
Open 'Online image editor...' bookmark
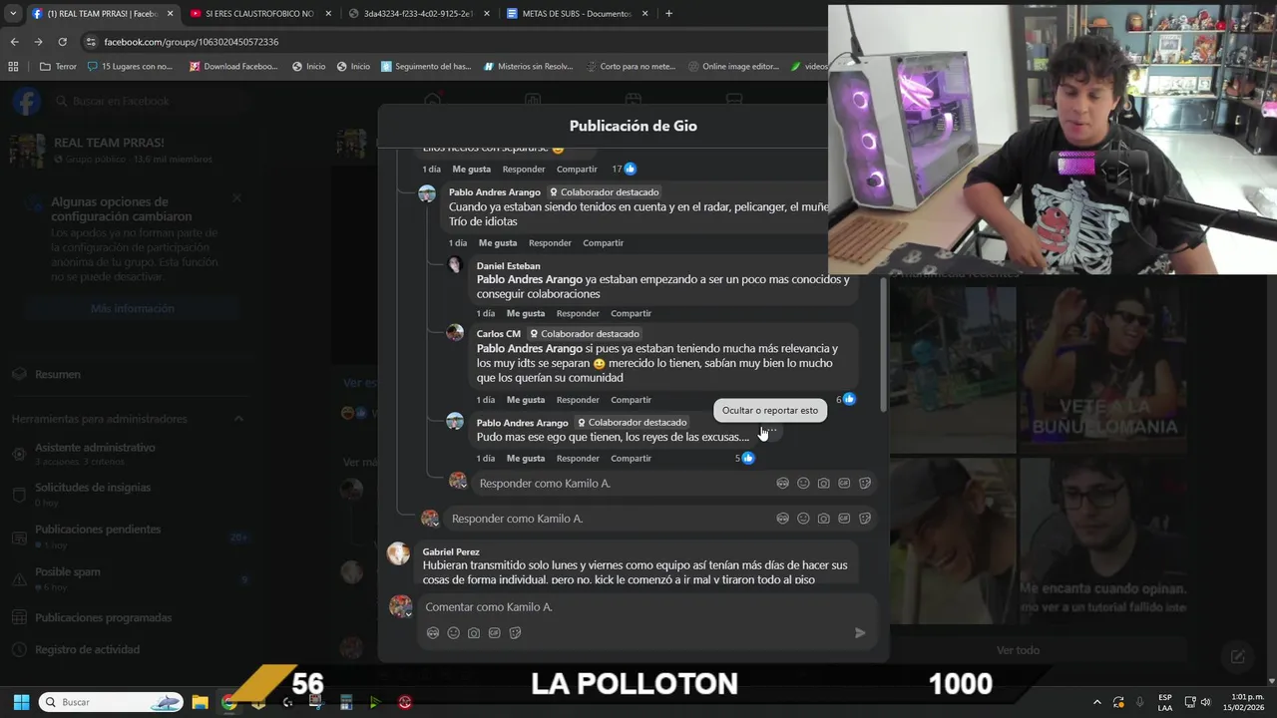[733, 67]
